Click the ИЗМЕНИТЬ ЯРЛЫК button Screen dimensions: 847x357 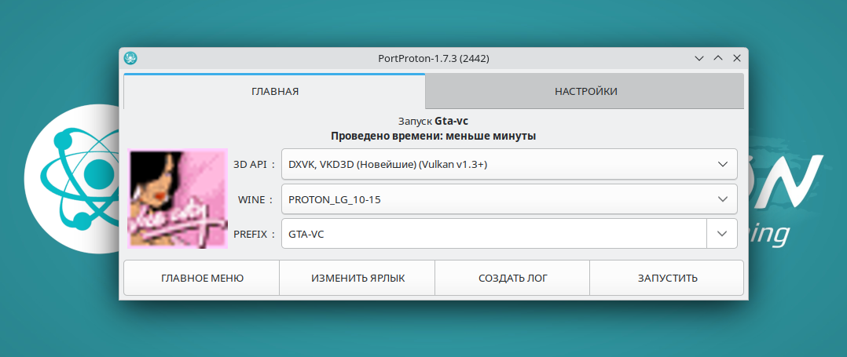(x=357, y=279)
